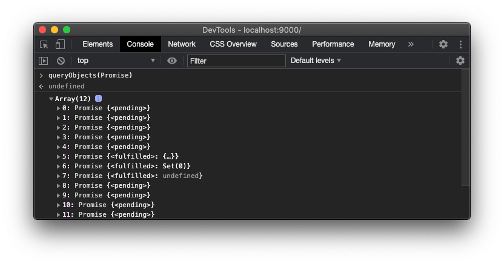
Task: Toggle the console sidebar icon
Action: click(x=44, y=61)
